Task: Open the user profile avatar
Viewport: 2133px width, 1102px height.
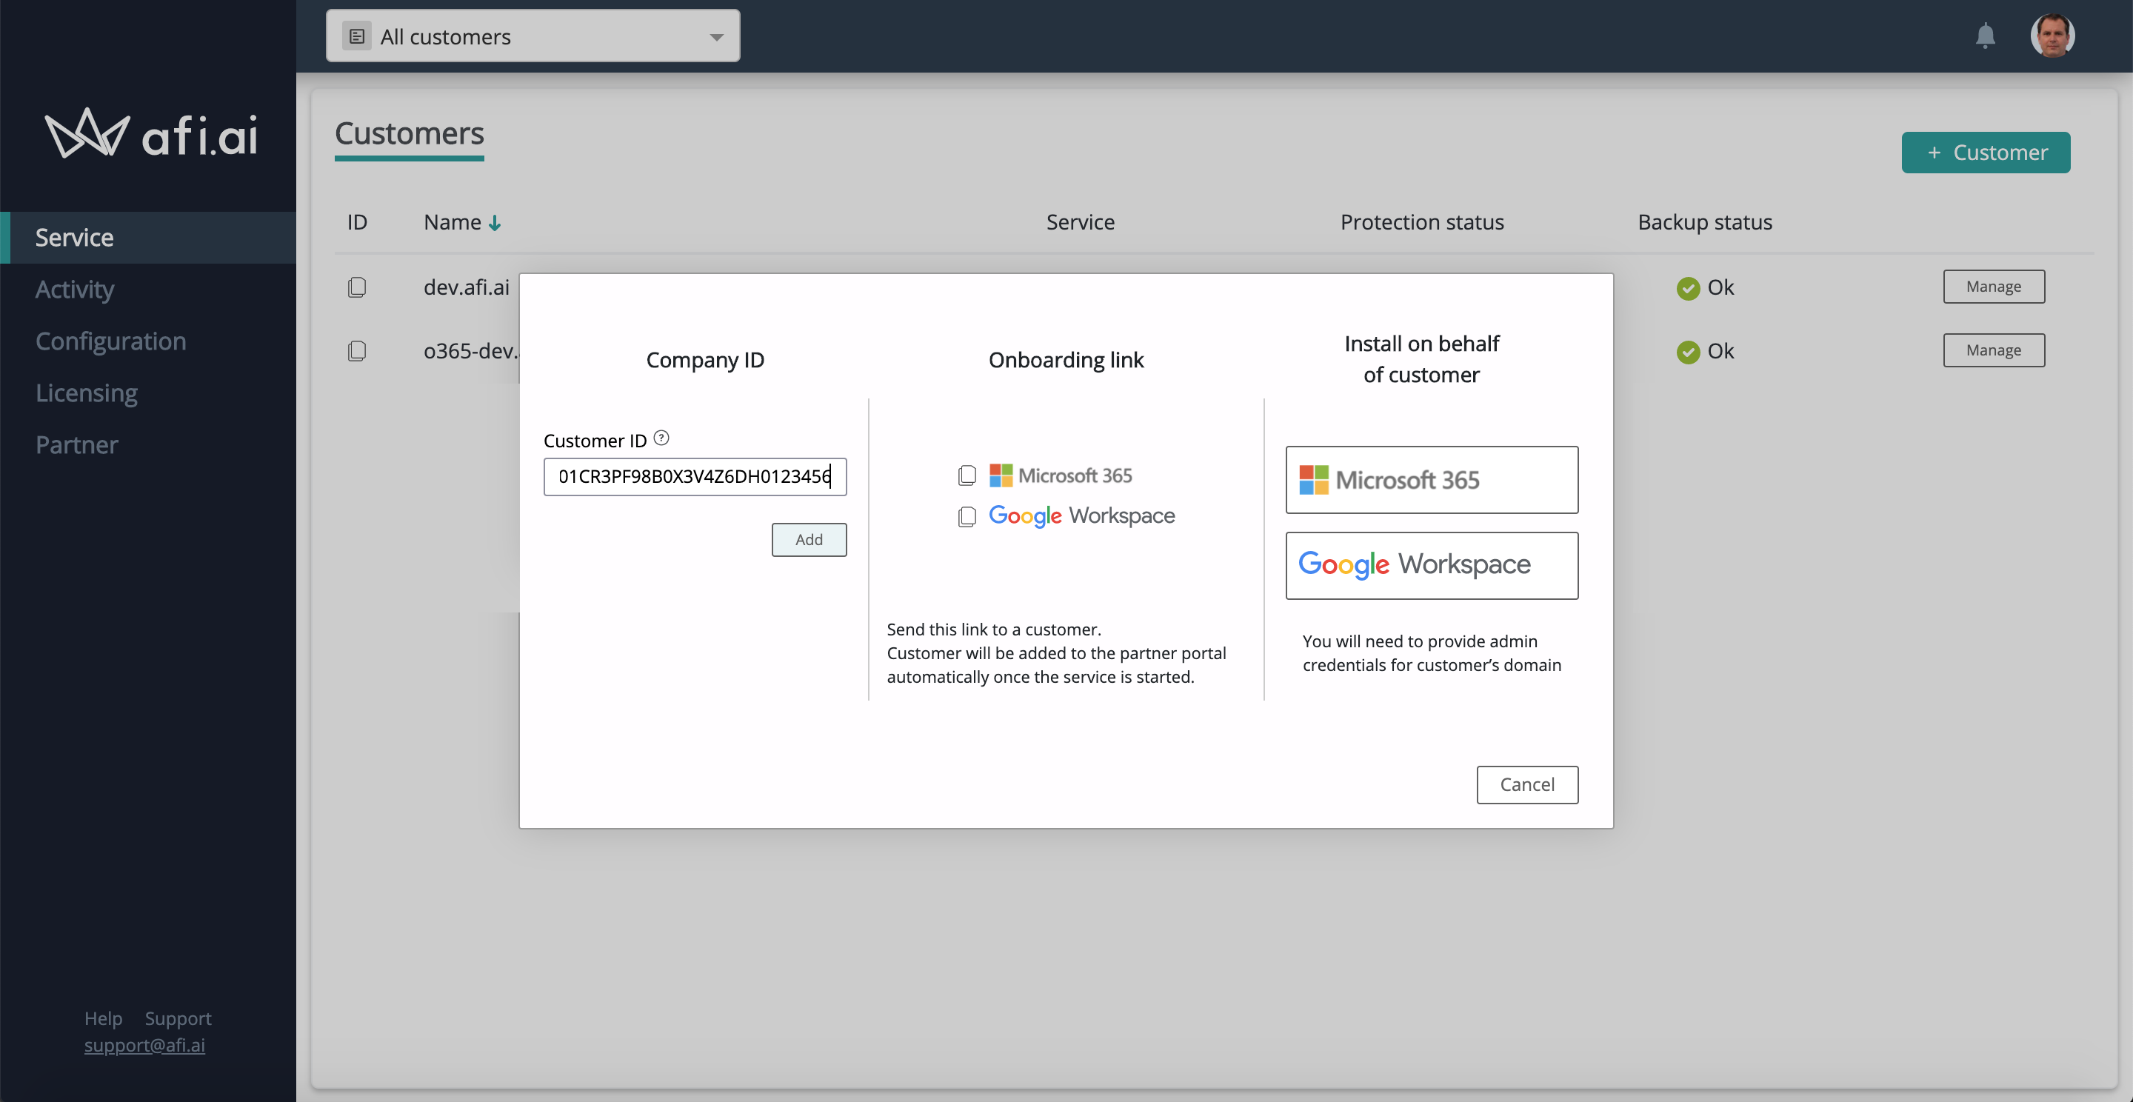Action: (2052, 36)
